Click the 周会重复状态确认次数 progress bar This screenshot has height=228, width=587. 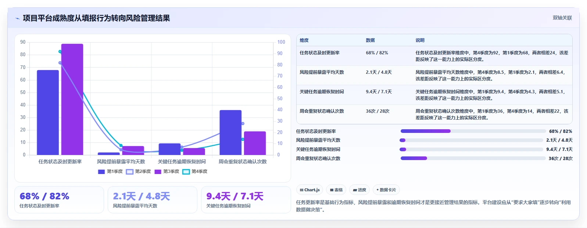[x=473, y=159]
